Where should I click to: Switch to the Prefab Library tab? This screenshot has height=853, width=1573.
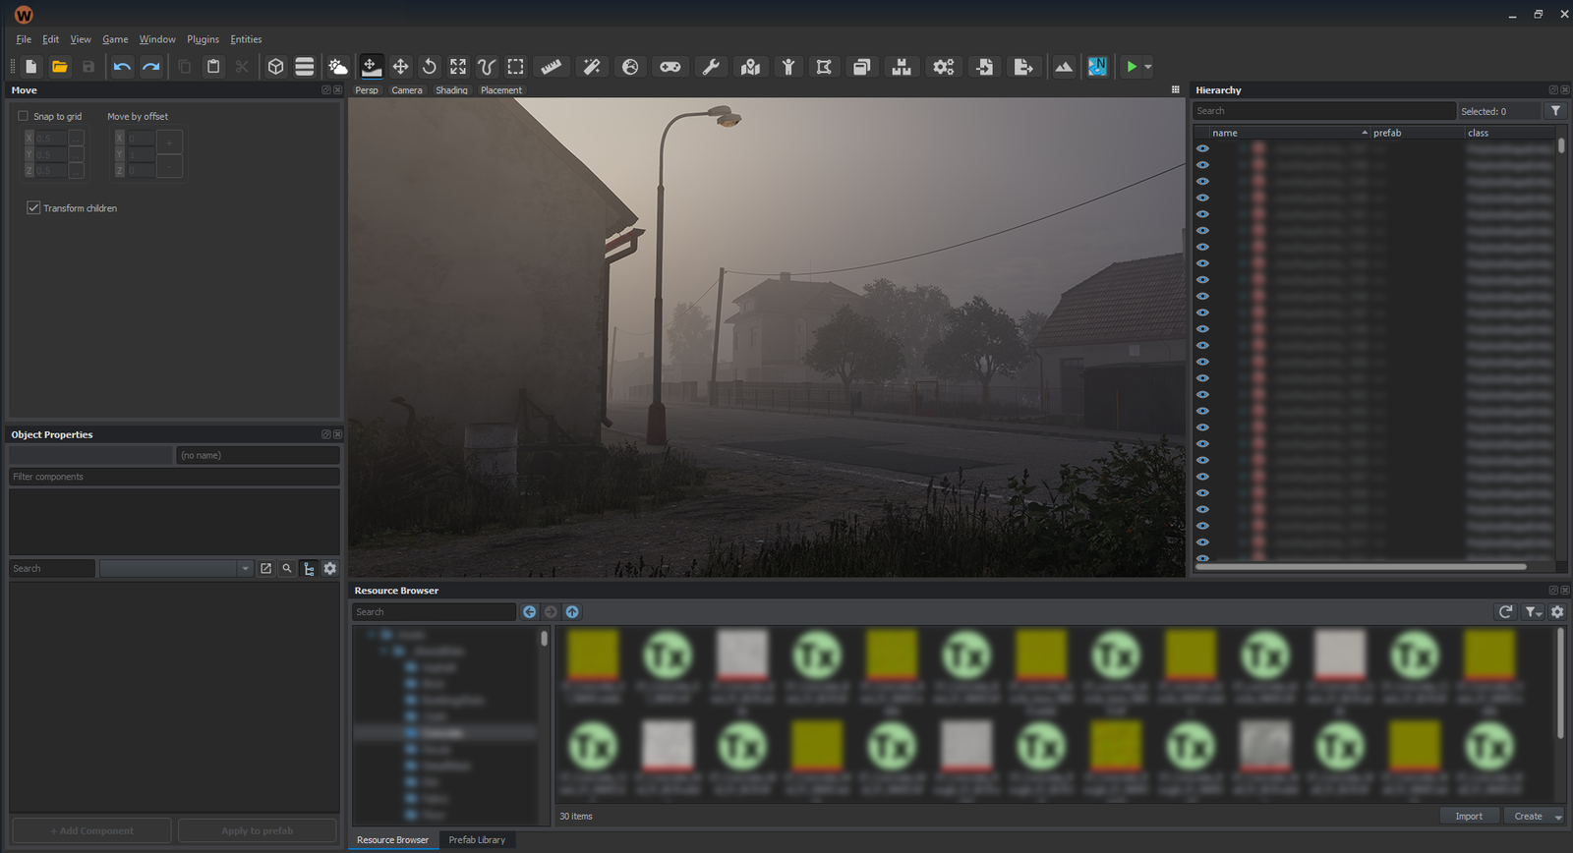pos(477,840)
